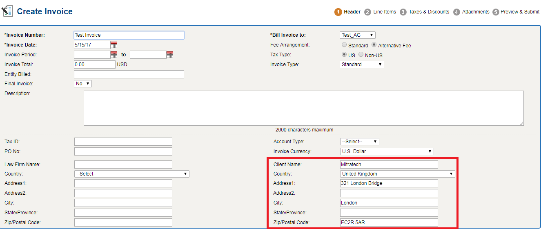541x229 pixels.
Task: Click the Invoice Period start field
Action: [92, 55]
